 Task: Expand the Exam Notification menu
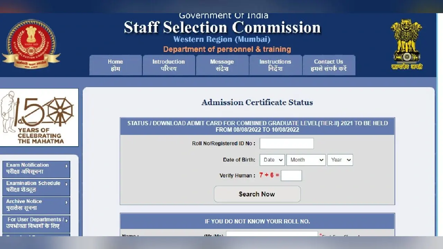(x=36, y=169)
